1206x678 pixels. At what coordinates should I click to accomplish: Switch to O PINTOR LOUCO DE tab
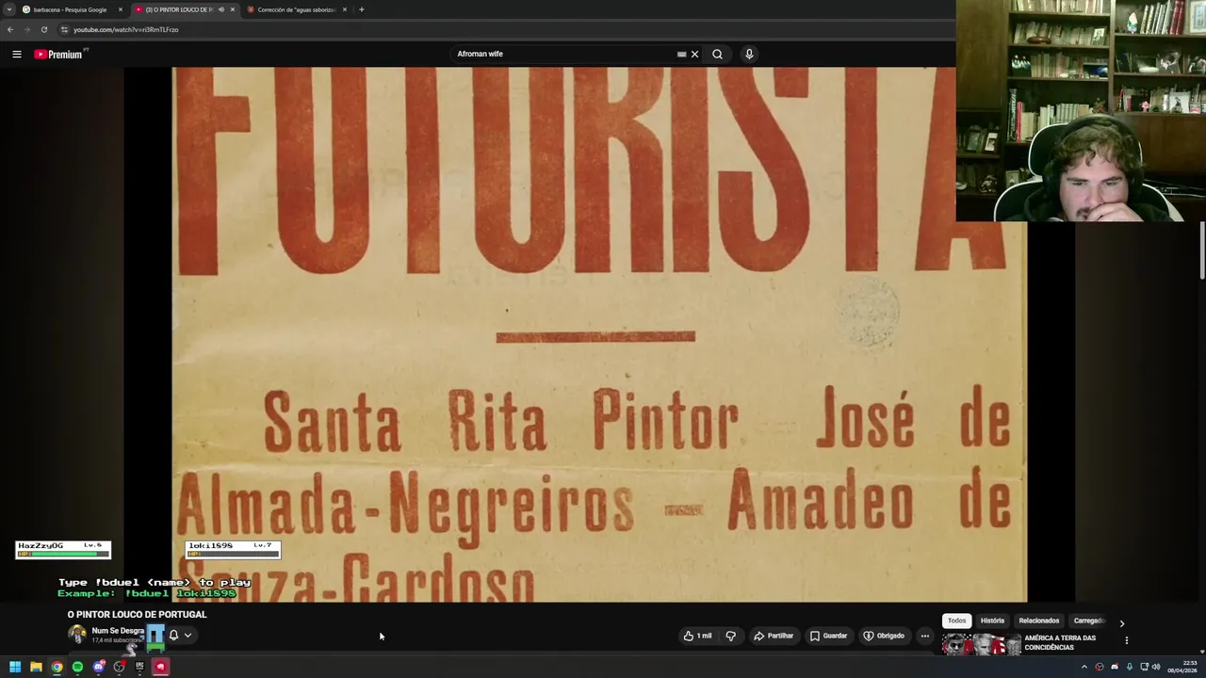coord(179,9)
